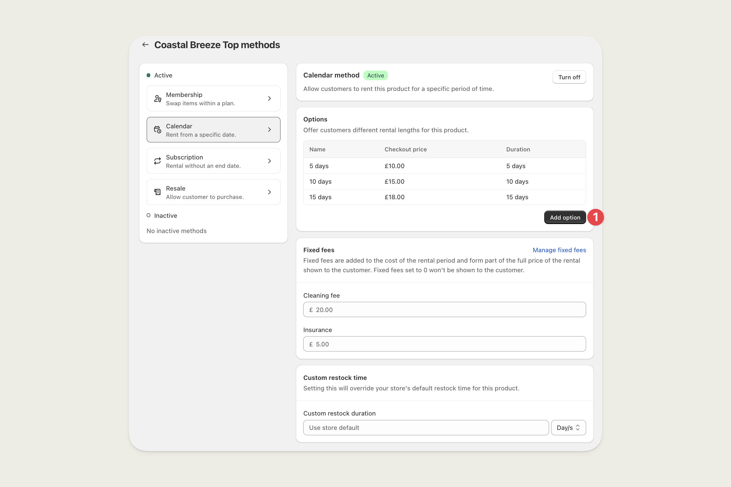Viewport: 731px width, 487px height.
Task: Click the Calendar clock icon
Action: (157, 130)
